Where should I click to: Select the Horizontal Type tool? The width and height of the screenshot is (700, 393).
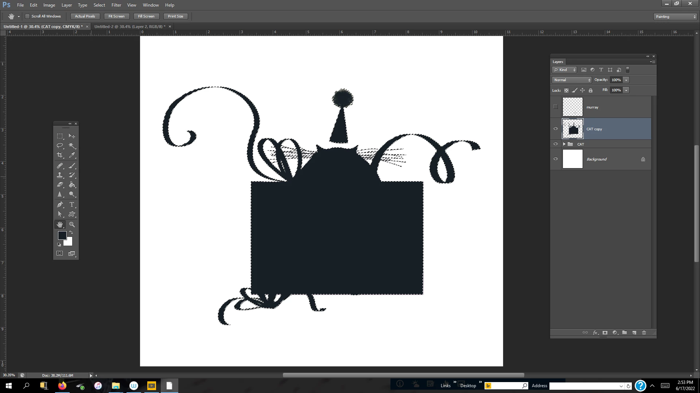pyautogui.click(x=72, y=205)
